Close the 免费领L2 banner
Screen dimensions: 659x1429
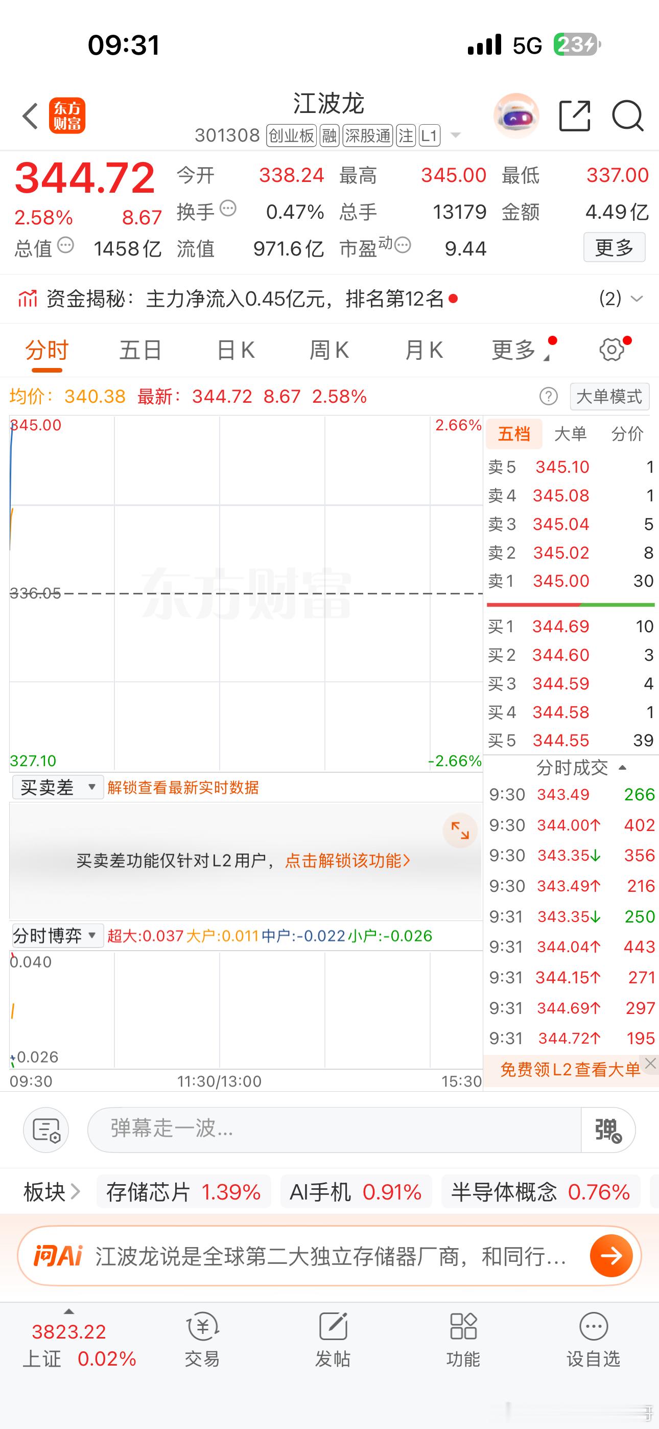[651, 1063]
